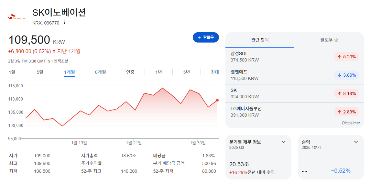The height and width of the screenshot is (184, 370).
Task: Click the 52-주 최저 value 80,800
Action: (x=209, y=171)
